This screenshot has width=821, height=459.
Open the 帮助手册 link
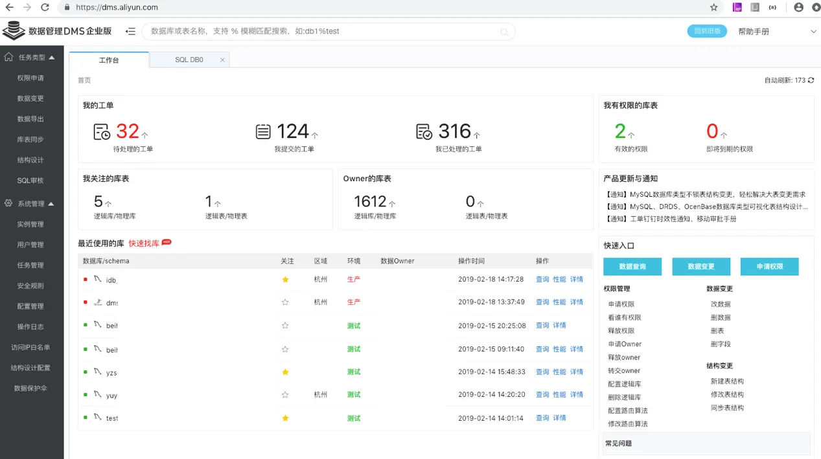point(754,31)
